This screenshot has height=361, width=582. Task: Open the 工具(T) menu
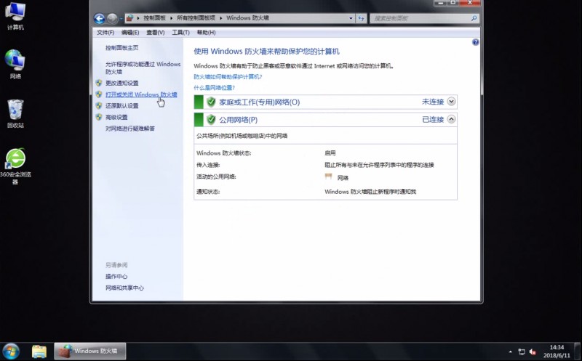(180, 33)
